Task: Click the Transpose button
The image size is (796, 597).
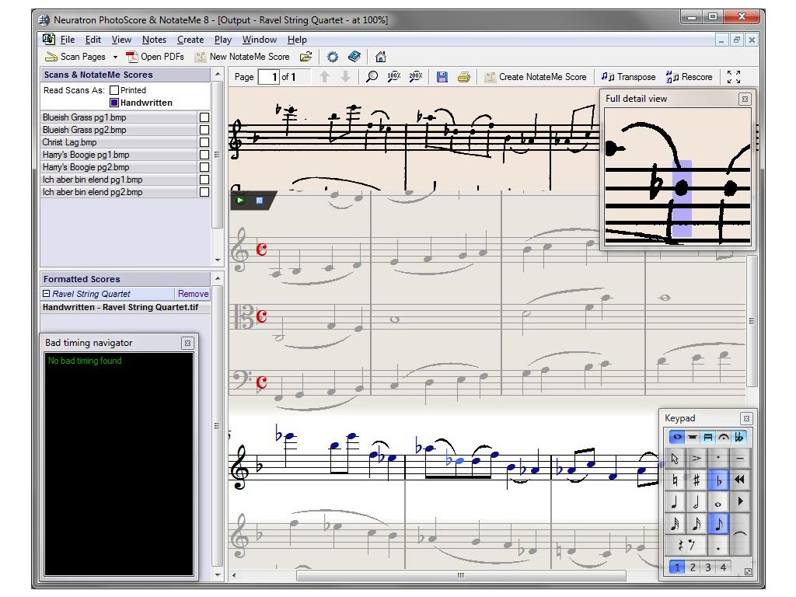Action: [628, 77]
